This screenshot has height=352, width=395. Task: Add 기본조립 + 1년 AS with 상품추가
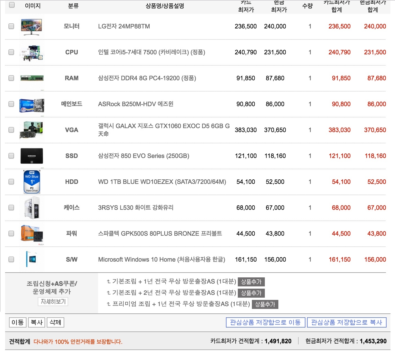coord(251,282)
